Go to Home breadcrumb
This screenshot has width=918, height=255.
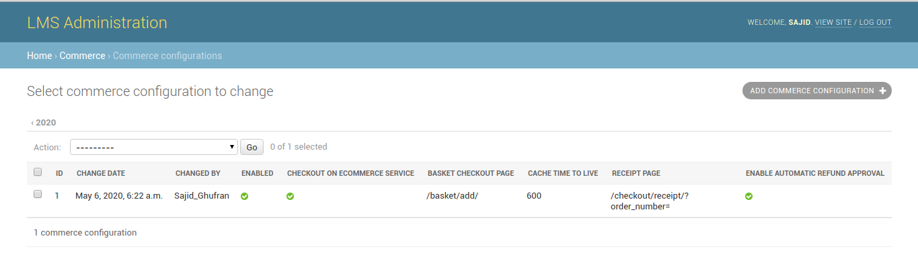click(39, 56)
